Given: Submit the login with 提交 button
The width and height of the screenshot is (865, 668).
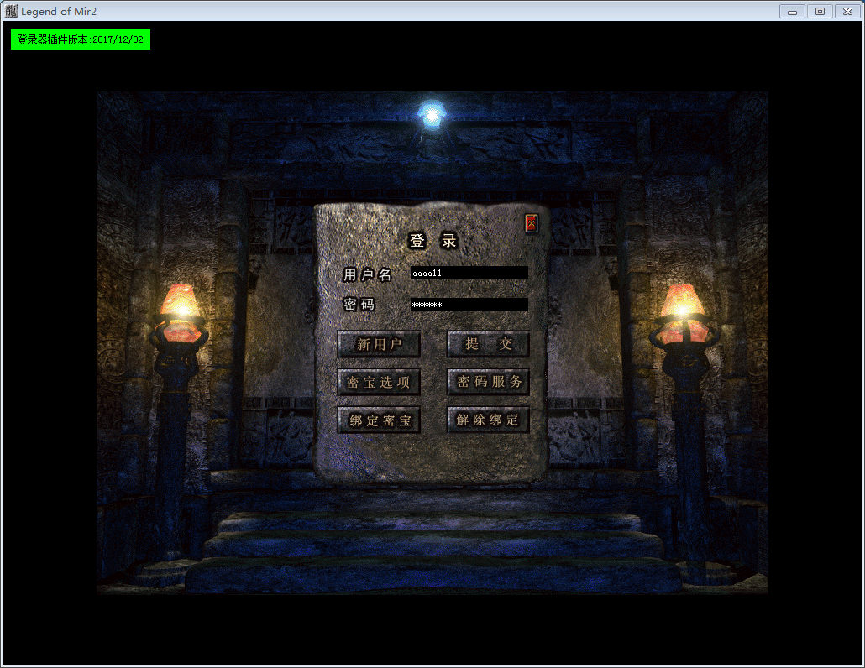Looking at the screenshot, I should click(x=488, y=344).
